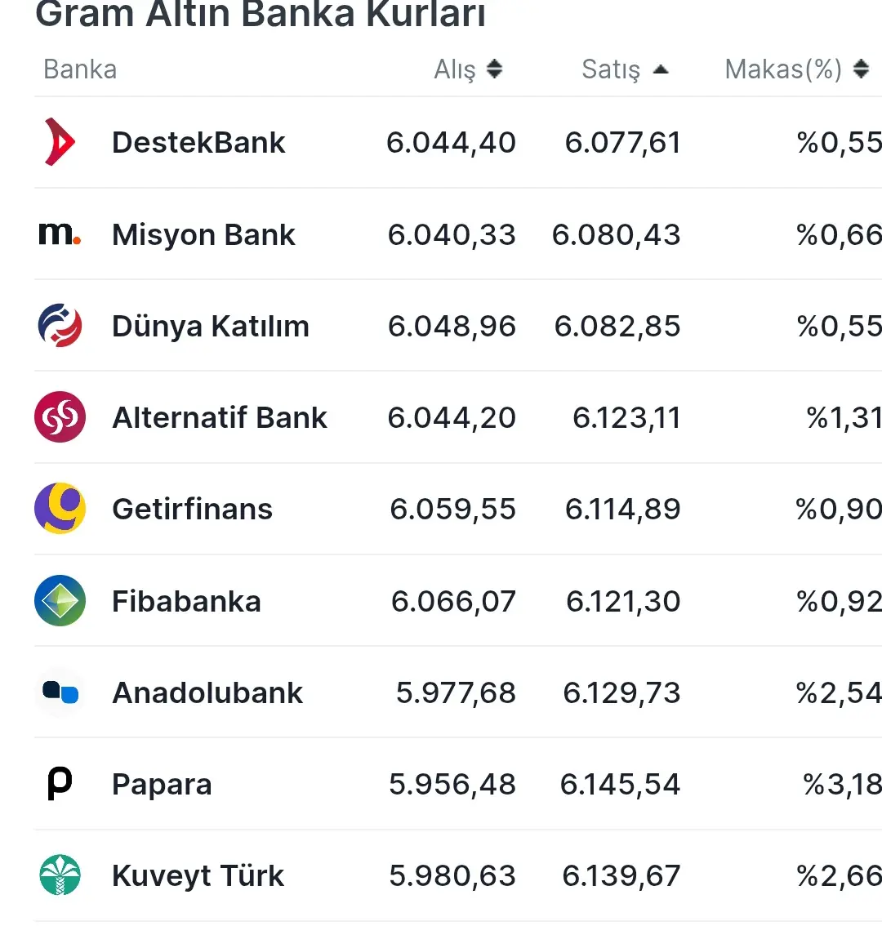Click the Dünya Katılım logo icon
The width and height of the screenshot is (882, 926).
coord(60,325)
